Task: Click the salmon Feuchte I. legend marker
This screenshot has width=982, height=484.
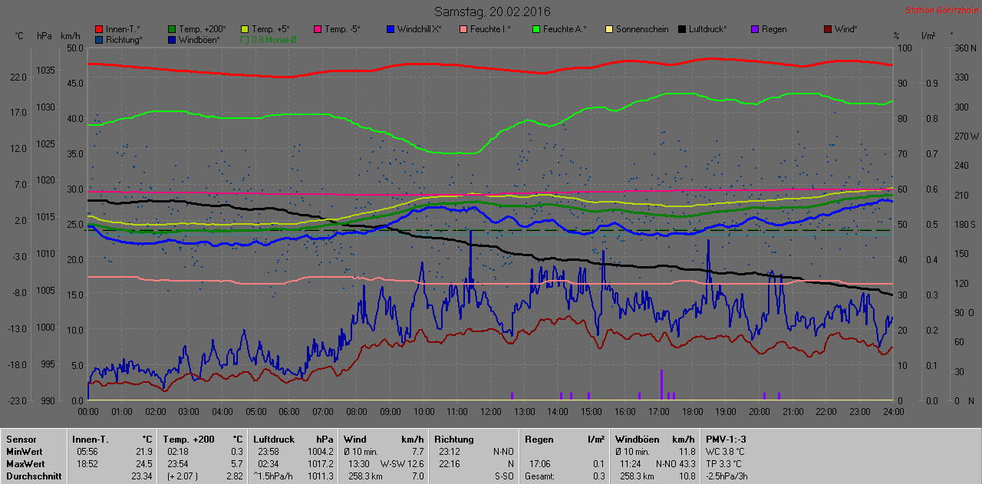Action: click(x=463, y=29)
